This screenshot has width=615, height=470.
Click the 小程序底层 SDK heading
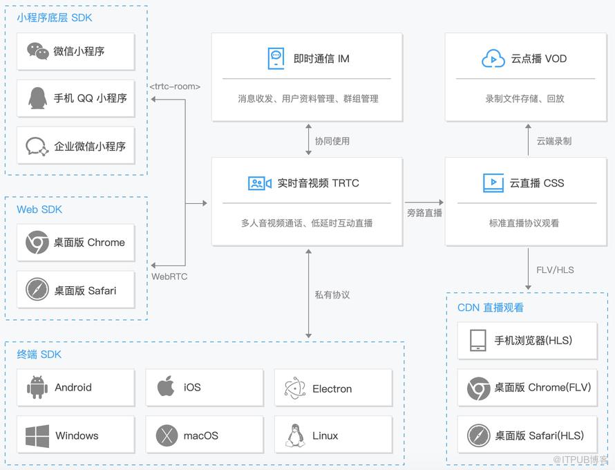click(x=54, y=18)
